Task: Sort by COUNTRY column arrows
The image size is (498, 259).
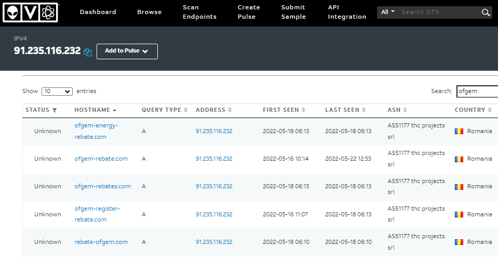Action: pos(490,110)
